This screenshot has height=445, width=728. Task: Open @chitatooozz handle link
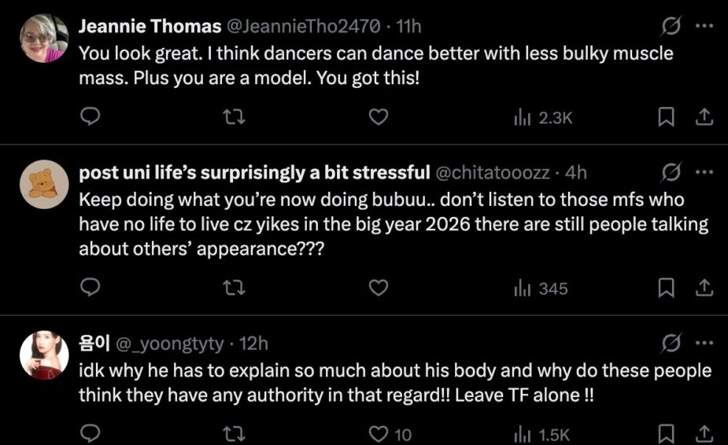point(493,172)
